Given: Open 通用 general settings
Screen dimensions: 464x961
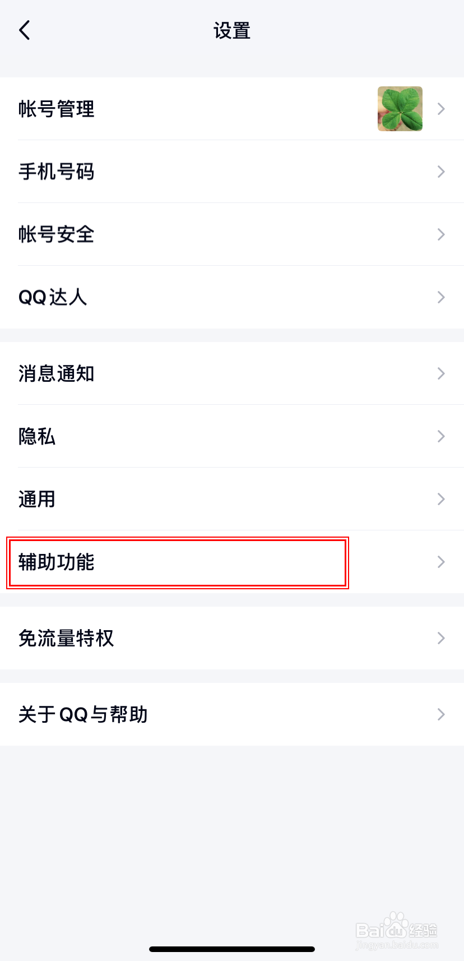Looking at the screenshot, I should (37, 499).
